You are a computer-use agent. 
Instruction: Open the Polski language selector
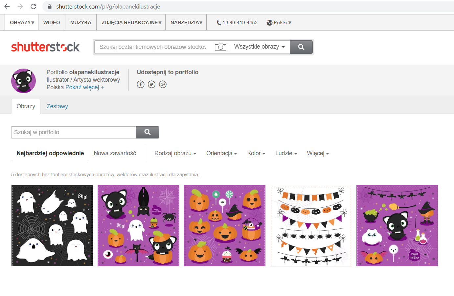pos(279,23)
